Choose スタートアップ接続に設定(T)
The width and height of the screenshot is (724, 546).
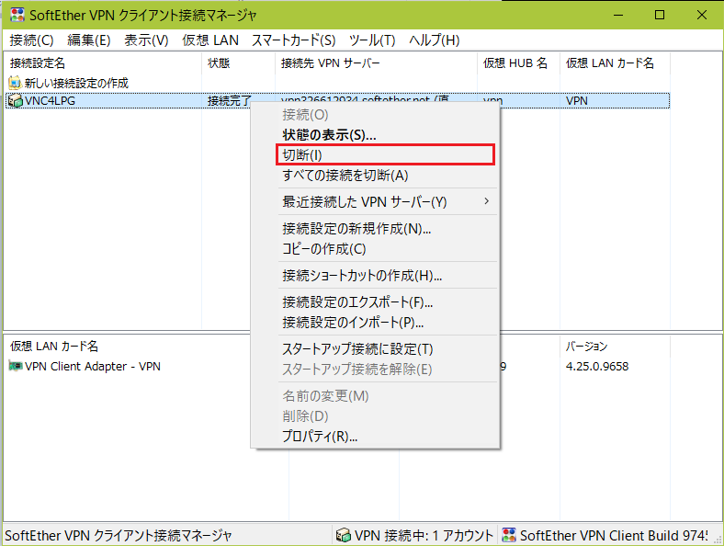(375, 349)
